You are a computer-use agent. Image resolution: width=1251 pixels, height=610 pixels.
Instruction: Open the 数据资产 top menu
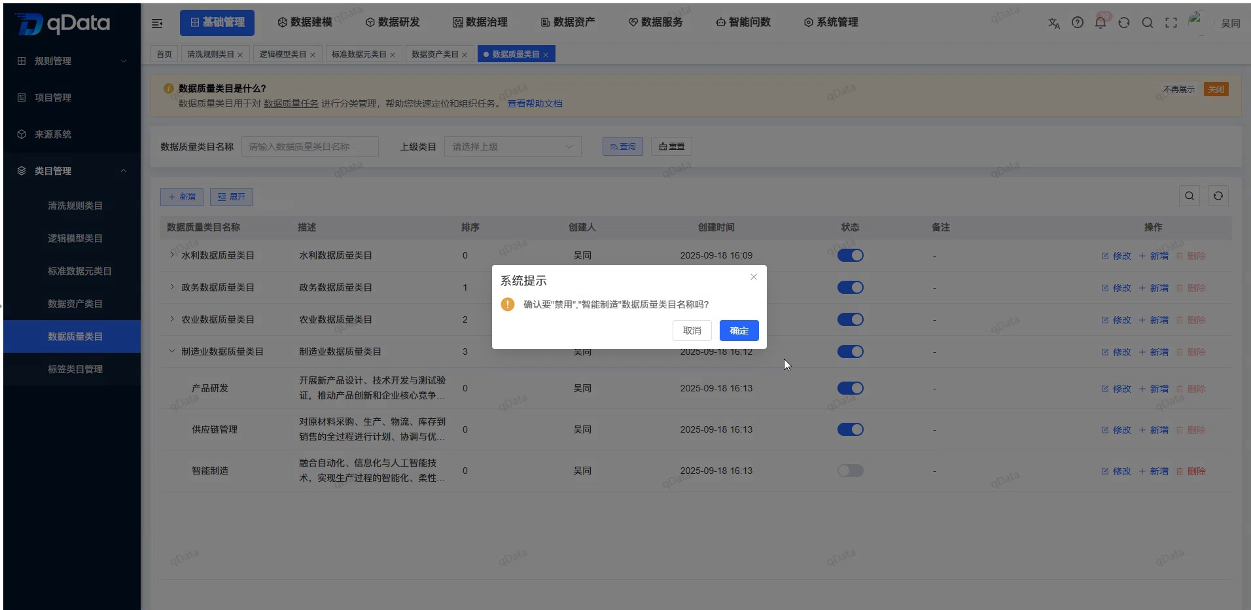click(568, 22)
